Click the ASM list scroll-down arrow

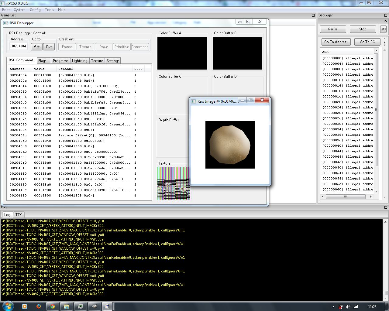click(x=376, y=192)
